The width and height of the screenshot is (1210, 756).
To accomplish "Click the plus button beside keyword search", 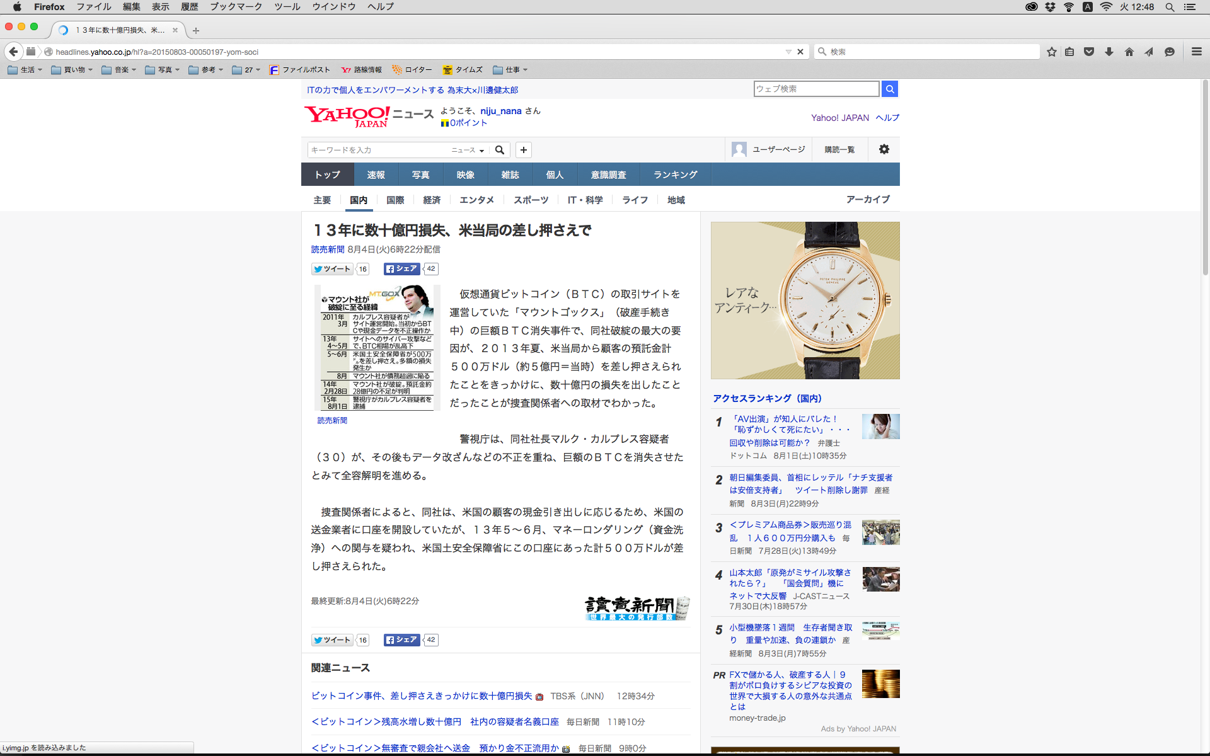I will pos(523,150).
